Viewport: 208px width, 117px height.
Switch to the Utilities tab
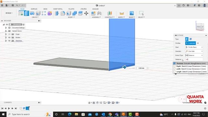pos(84,9)
